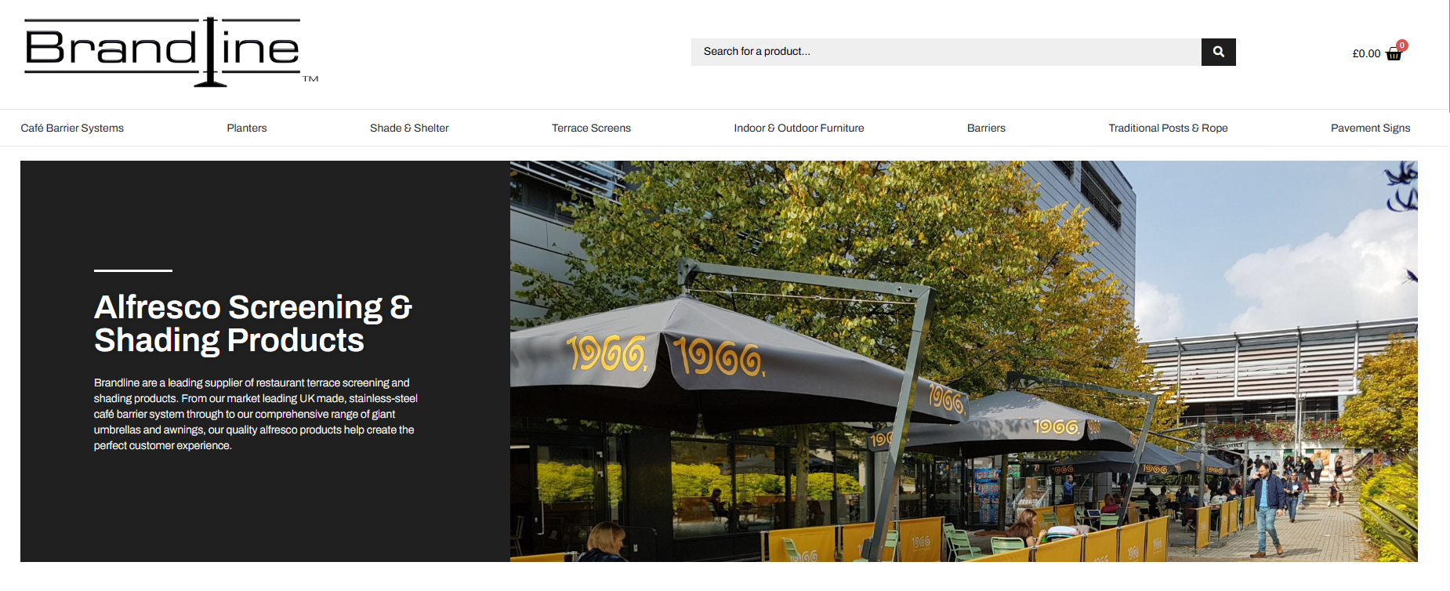Click the Brandline logo
Viewport: 1450px width, 591px height.
click(x=172, y=52)
